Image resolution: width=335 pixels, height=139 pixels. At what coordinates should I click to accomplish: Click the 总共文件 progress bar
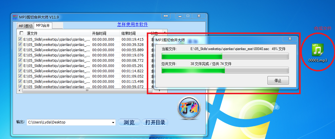[x=225, y=70]
